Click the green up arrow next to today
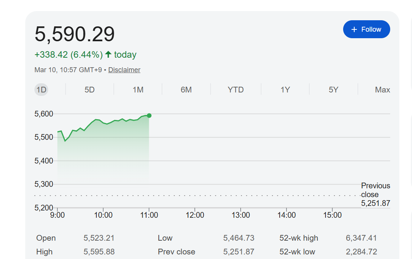Image resolution: width=412 pixels, height=259 pixels. pyautogui.click(x=108, y=55)
